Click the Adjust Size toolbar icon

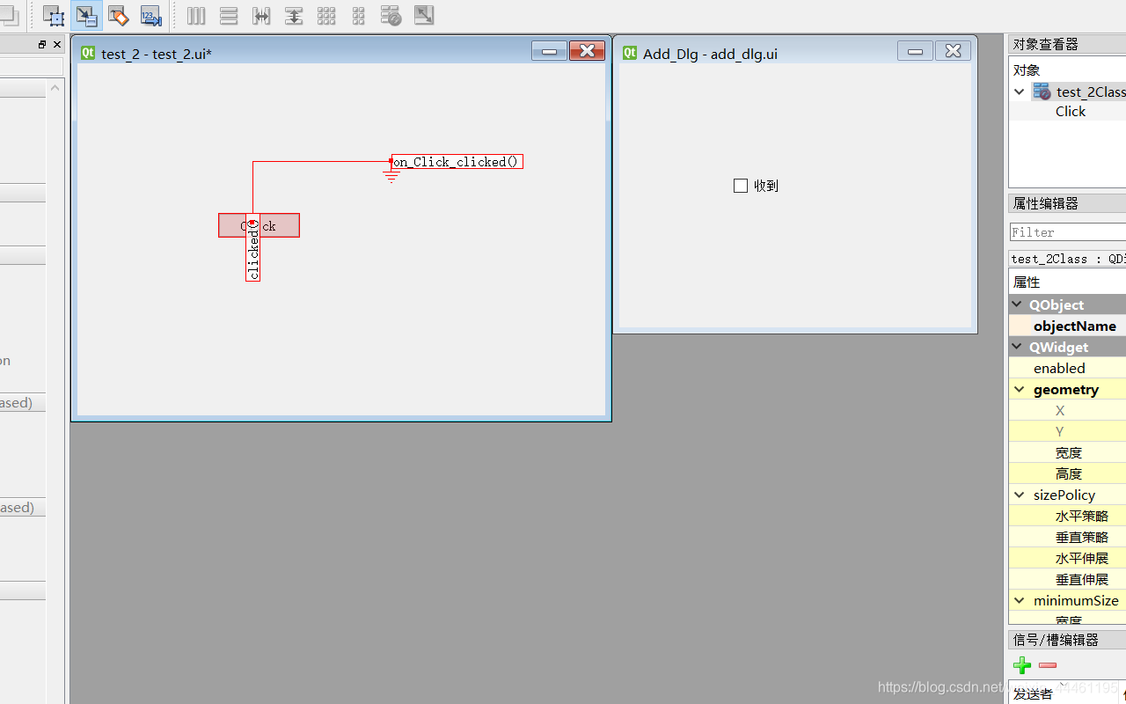pyautogui.click(x=424, y=16)
